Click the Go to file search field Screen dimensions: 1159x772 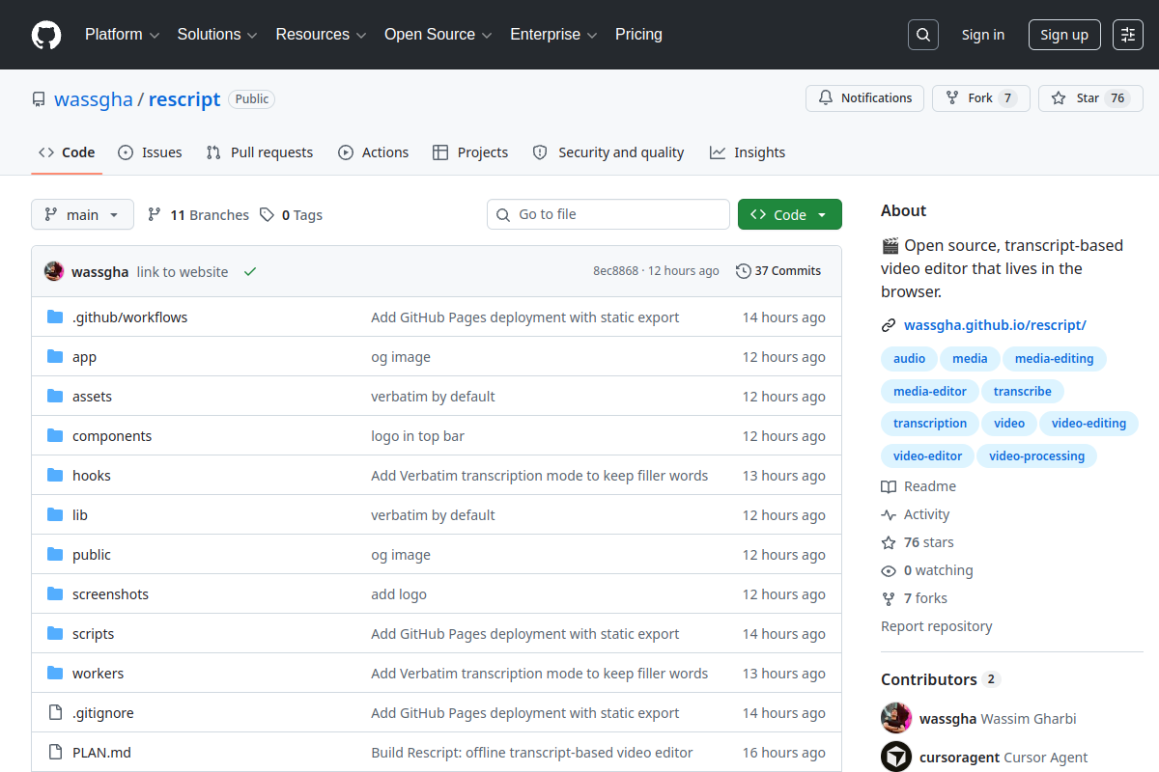click(x=608, y=214)
